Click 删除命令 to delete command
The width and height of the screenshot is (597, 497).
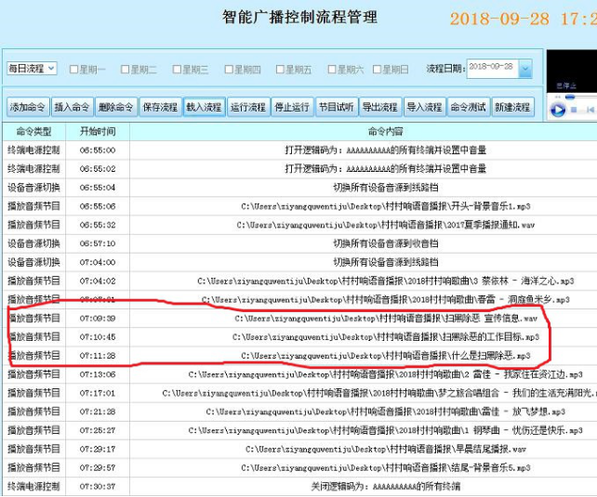coord(116,107)
